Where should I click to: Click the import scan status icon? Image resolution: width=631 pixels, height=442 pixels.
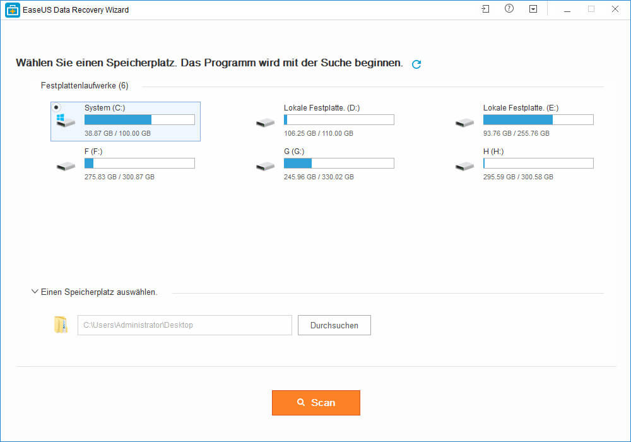(485, 9)
